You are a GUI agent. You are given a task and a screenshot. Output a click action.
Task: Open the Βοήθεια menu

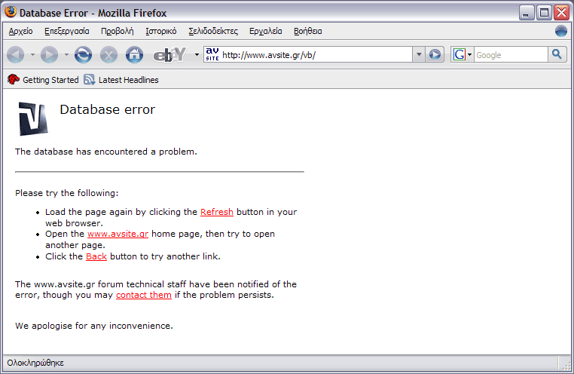pyautogui.click(x=308, y=32)
